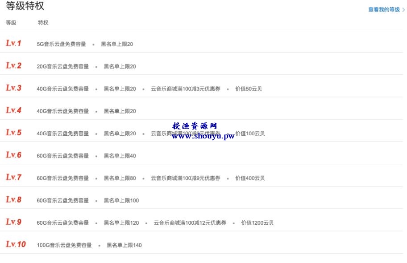Click the Lv.7 level badge
The width and height of the screenshot is (407, 263).
point(13,177)
